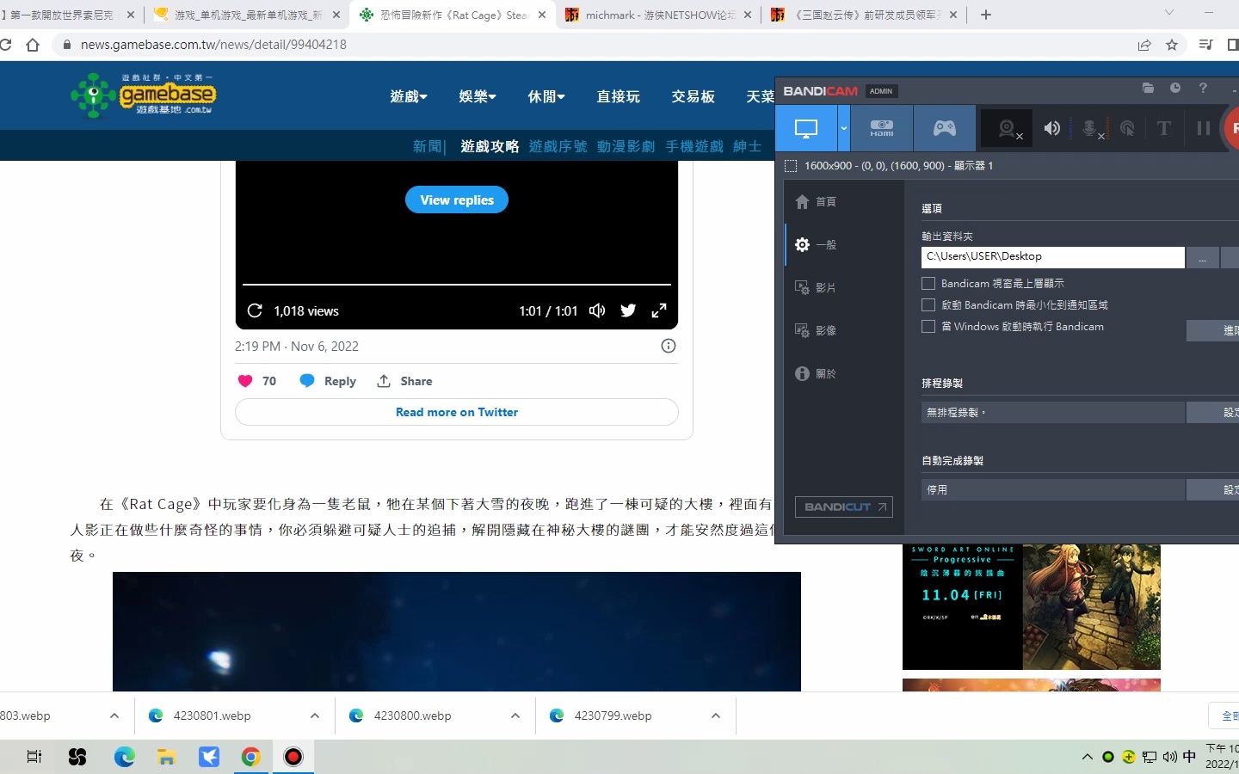This screenshot has width=1239, height=774.
Task: Open 動漫影劇 sub-navigation link
Action: [626, 146]
